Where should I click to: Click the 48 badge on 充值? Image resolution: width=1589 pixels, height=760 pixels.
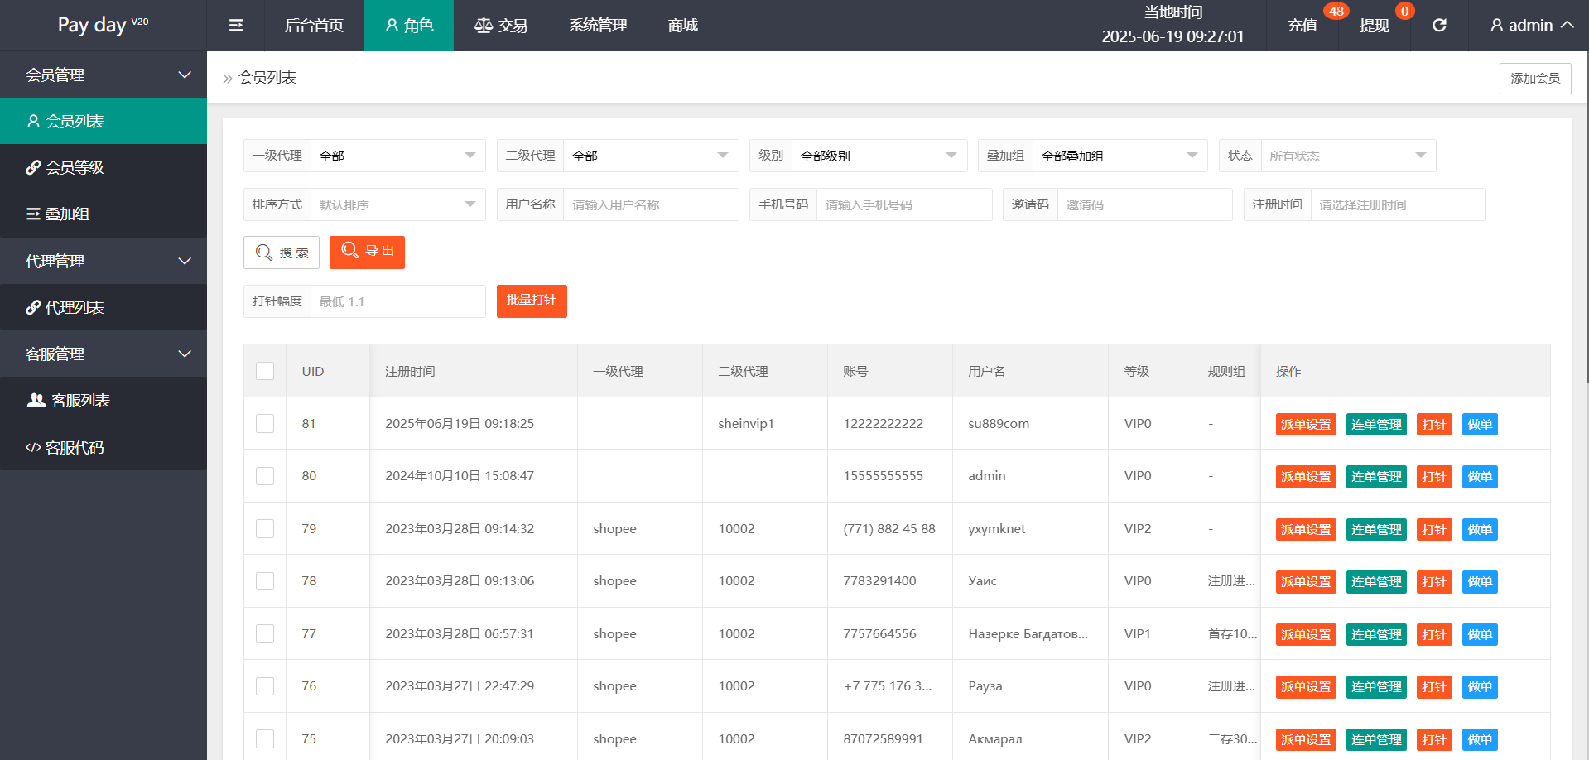click(x=1336, y=11)
